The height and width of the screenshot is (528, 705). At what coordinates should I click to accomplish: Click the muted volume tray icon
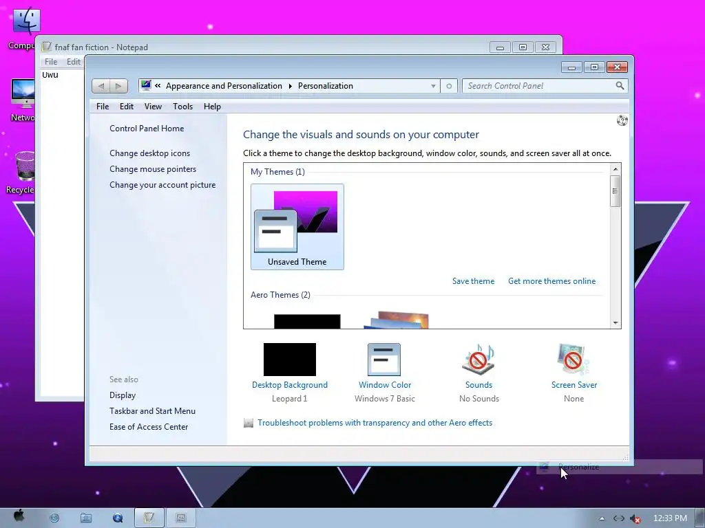(x=635, y=518)
